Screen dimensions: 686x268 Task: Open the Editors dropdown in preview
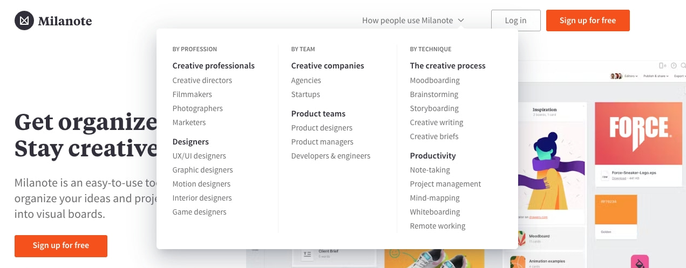click(631, 76)
